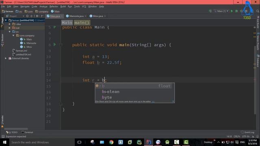Open the Favorites tool window stripe button

[2, 122]
